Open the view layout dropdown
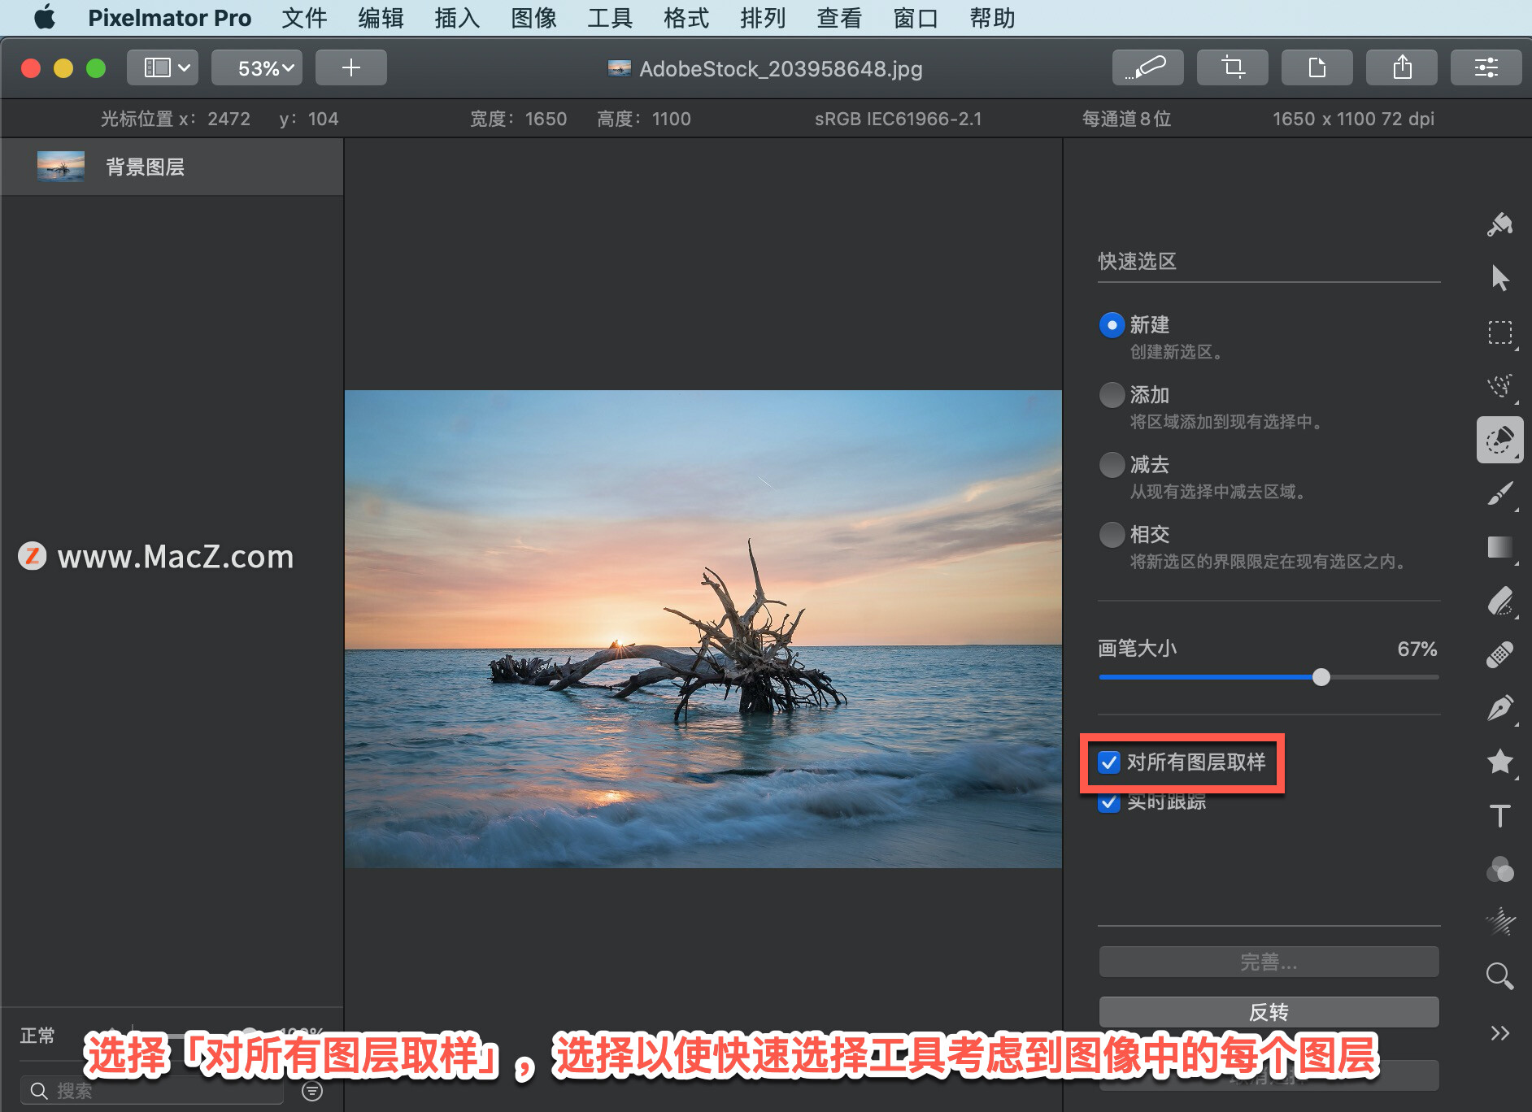The width and height of the screenshot is (1532, 1112). coord(162,67)
